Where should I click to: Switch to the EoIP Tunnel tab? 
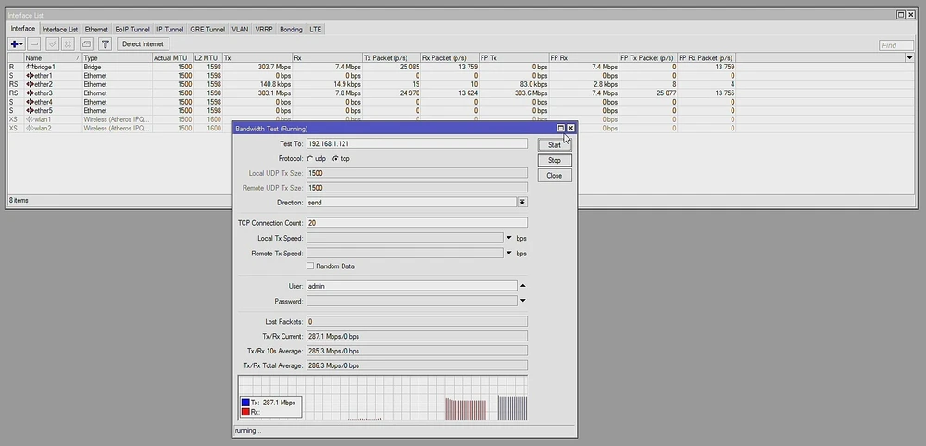tap(132, 30)
